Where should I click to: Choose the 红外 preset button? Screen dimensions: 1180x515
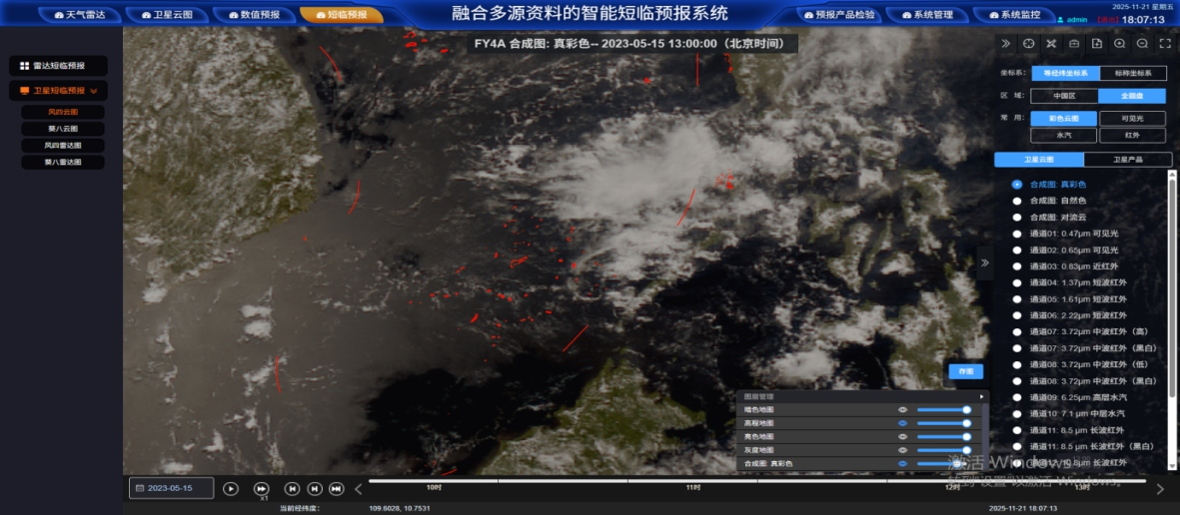point(1133,136)
